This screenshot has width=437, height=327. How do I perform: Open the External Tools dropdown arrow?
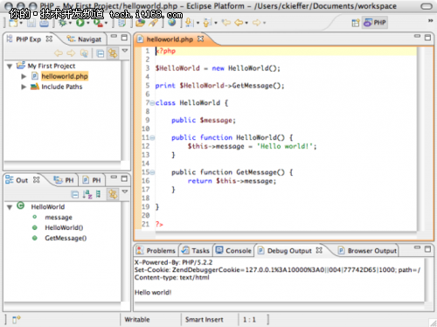[106, 23]
